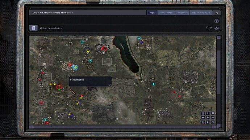Click the right arrow of the horizontal scrollbar

[x=214, y=127]
